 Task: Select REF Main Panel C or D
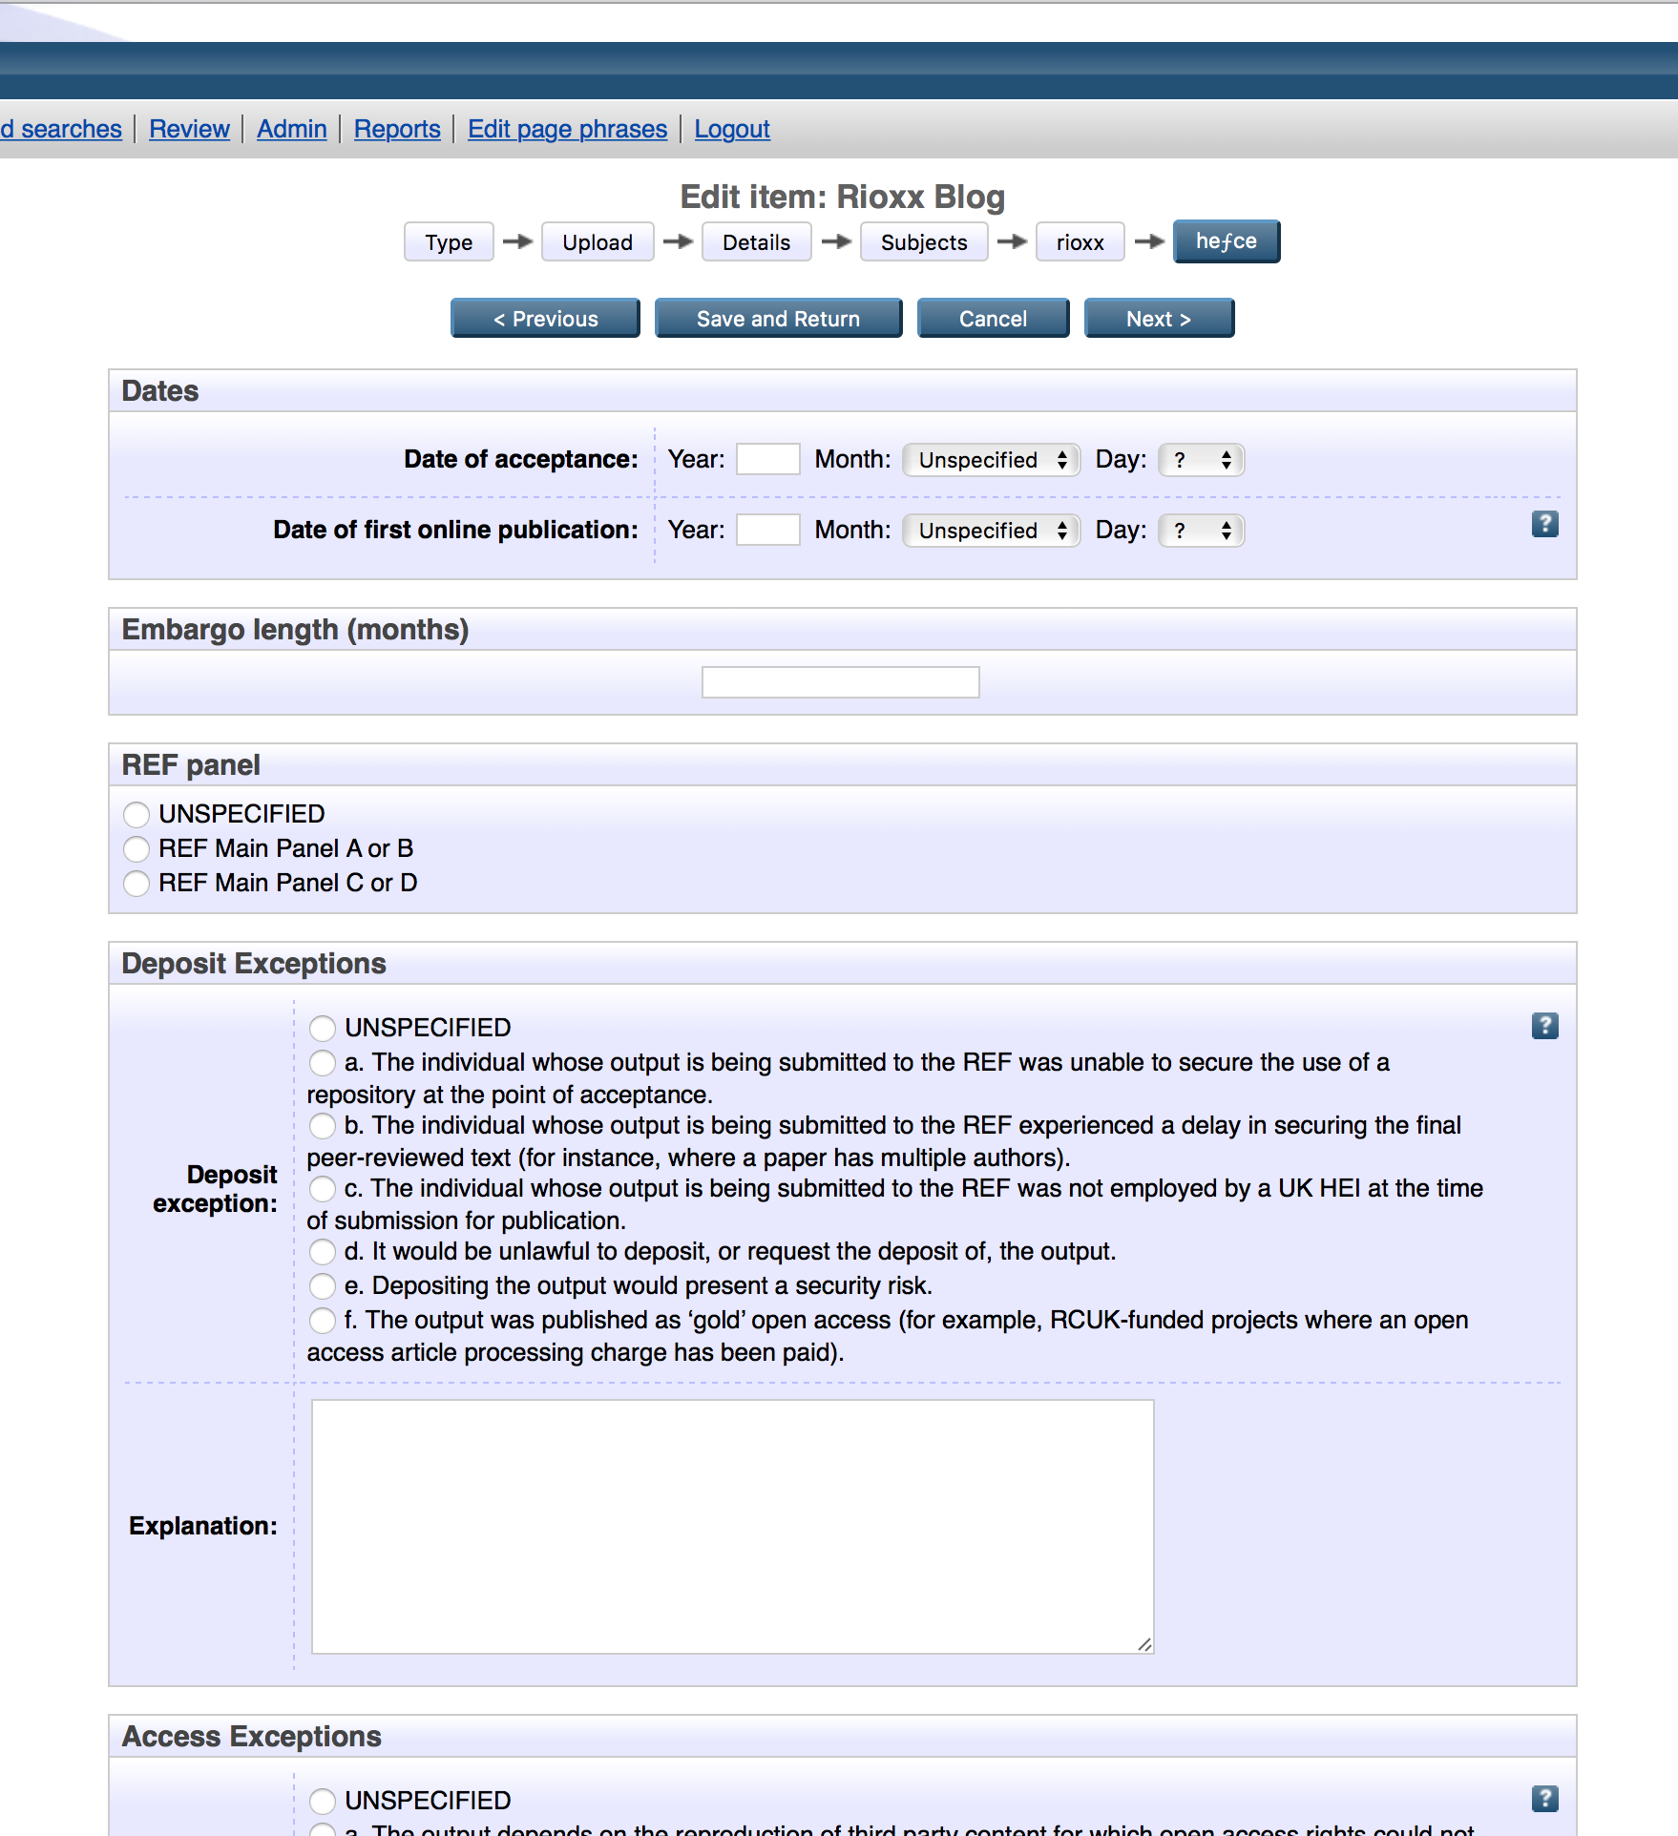(x=136, y=884)
